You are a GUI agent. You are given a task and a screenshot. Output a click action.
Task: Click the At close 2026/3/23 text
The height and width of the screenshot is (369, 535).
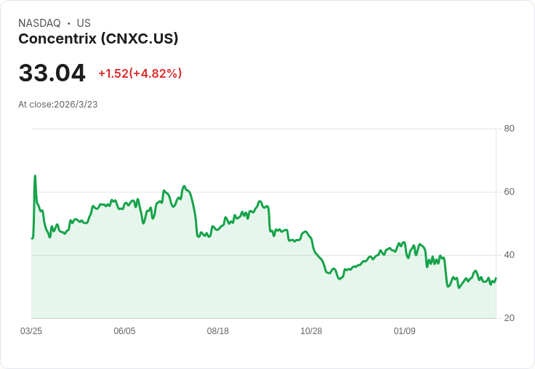[x=57, y=105]
